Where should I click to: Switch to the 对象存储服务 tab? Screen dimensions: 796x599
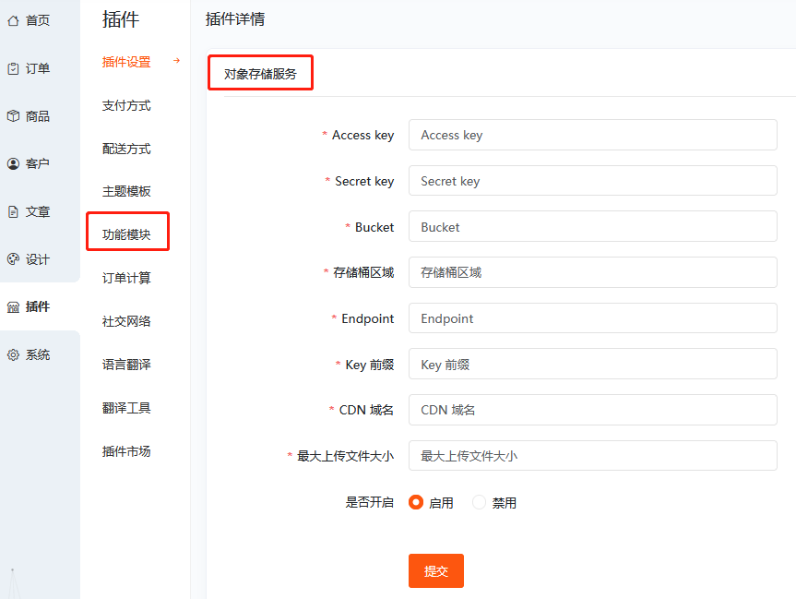coord(260,74)
